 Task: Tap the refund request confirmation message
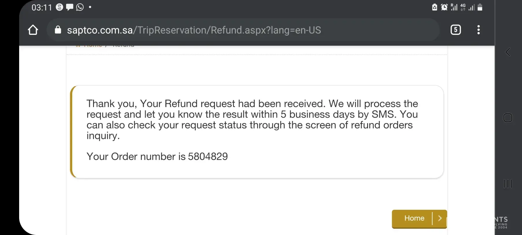pos(252,120)
